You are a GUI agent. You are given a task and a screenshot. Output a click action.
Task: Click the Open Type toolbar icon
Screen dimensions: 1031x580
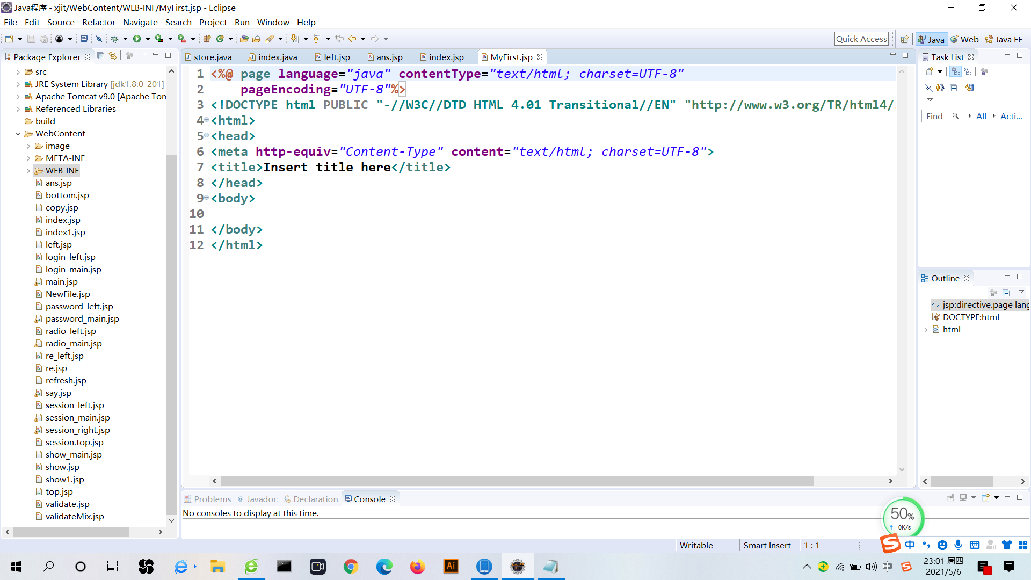click(x=244, y=39)
